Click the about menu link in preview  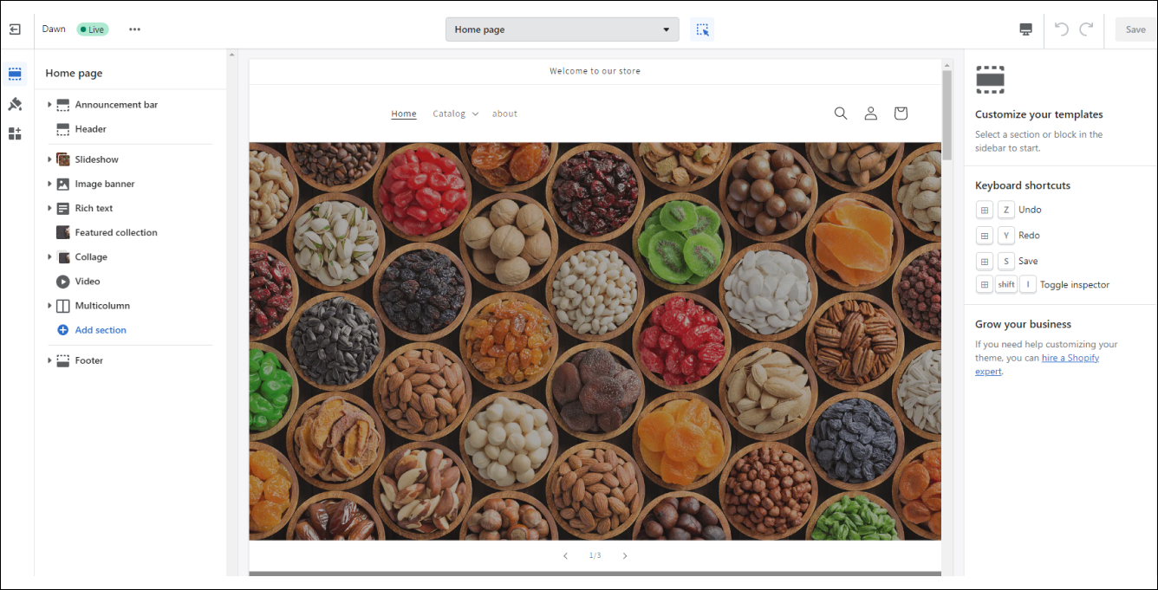pyautogui.click(x=504, y=113)
